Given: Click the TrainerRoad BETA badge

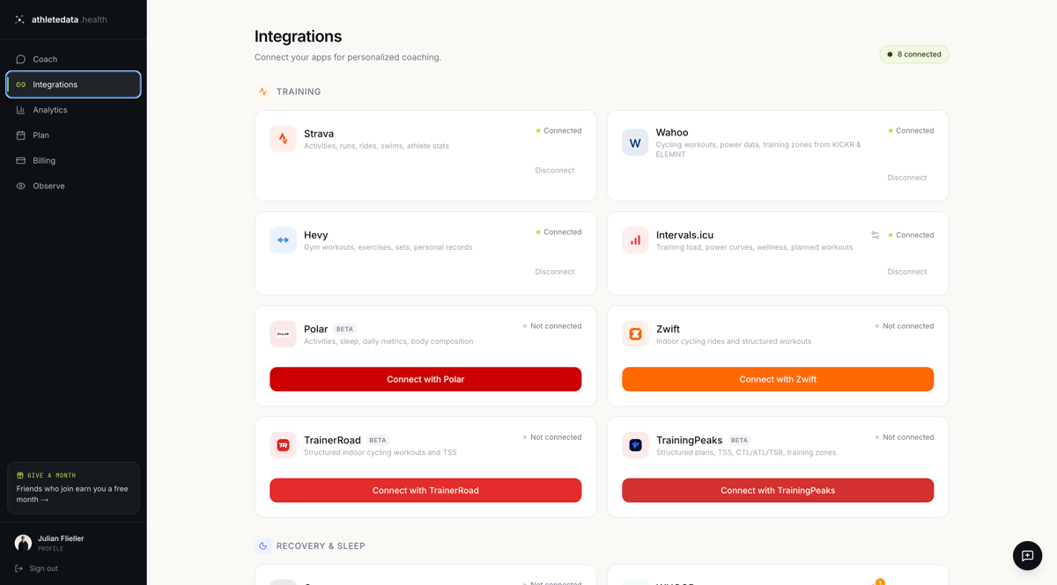Looking at the screenshot, I should (378, 440).
